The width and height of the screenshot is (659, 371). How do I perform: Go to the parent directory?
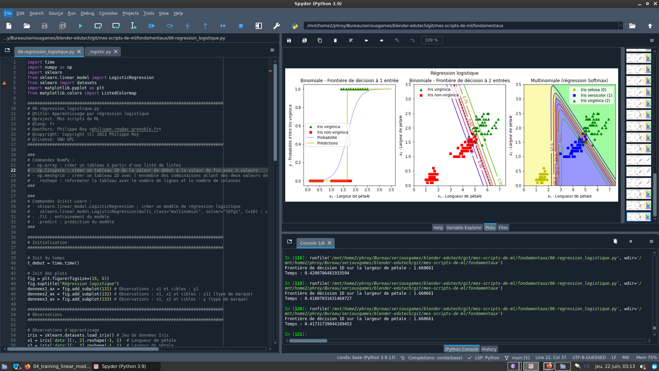tap(650, 26)
